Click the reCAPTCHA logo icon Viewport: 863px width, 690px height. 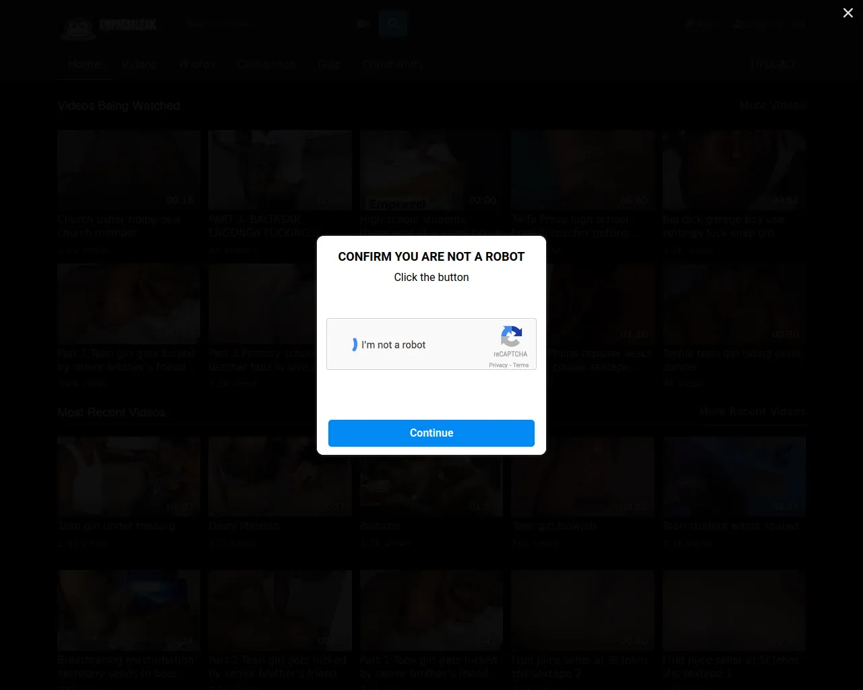(x=511, y=336)
